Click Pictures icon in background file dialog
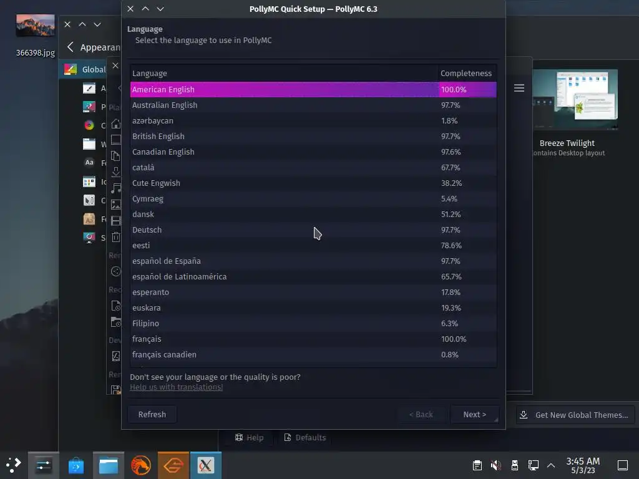 [115, 205]
